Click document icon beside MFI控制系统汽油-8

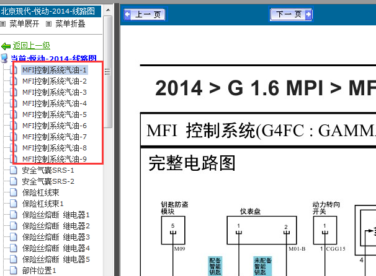14,148
